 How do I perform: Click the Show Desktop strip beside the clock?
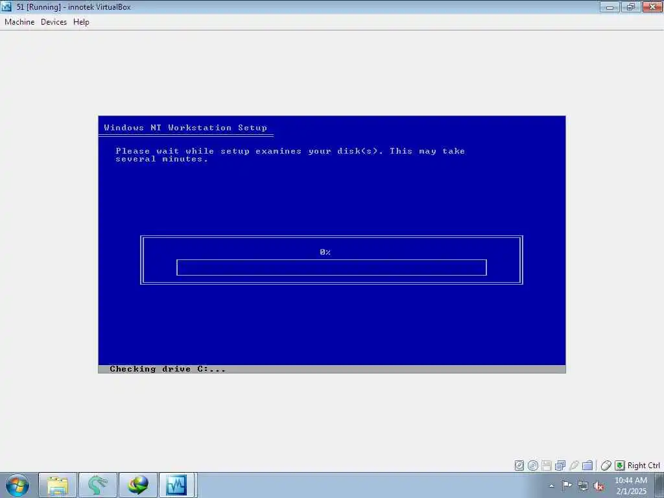coord(659,486)
